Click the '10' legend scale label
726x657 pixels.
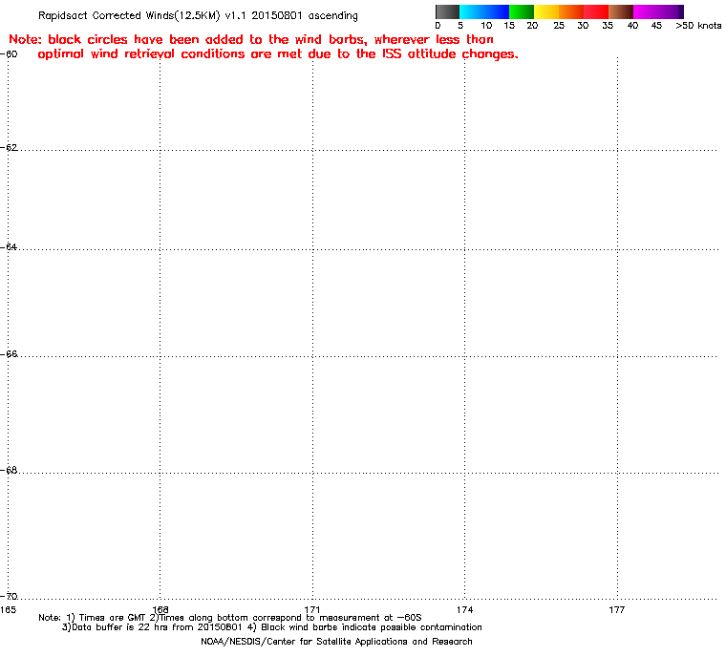coord(486,26)
